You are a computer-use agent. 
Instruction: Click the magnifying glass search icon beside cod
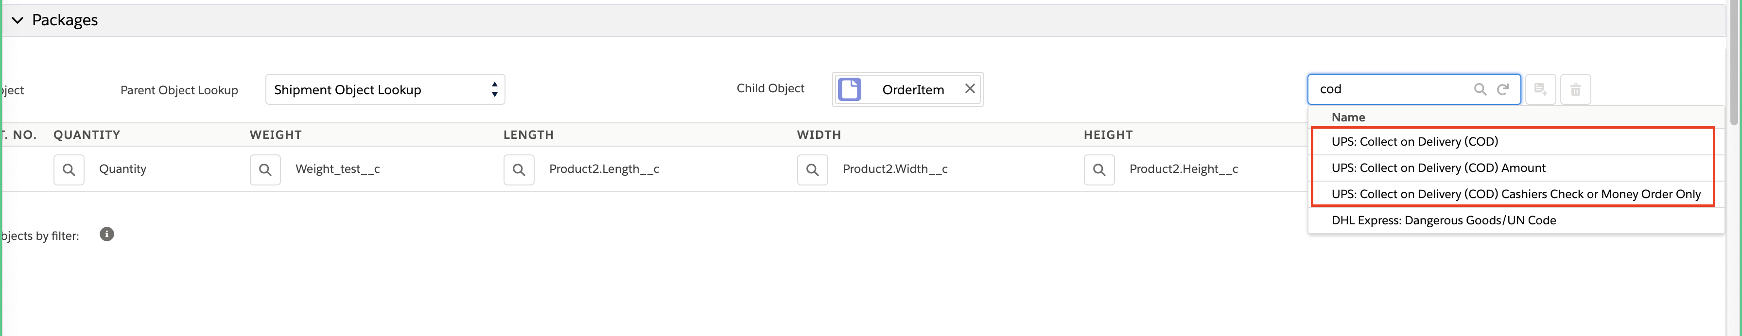pyautogui.click(x=1481, y=88)
